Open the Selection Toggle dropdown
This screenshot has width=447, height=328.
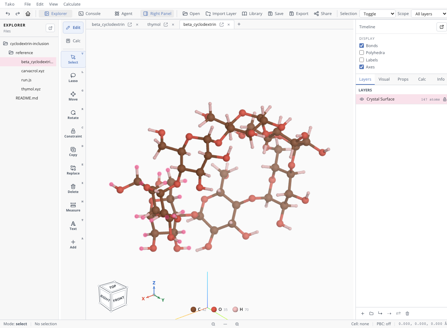377,14
